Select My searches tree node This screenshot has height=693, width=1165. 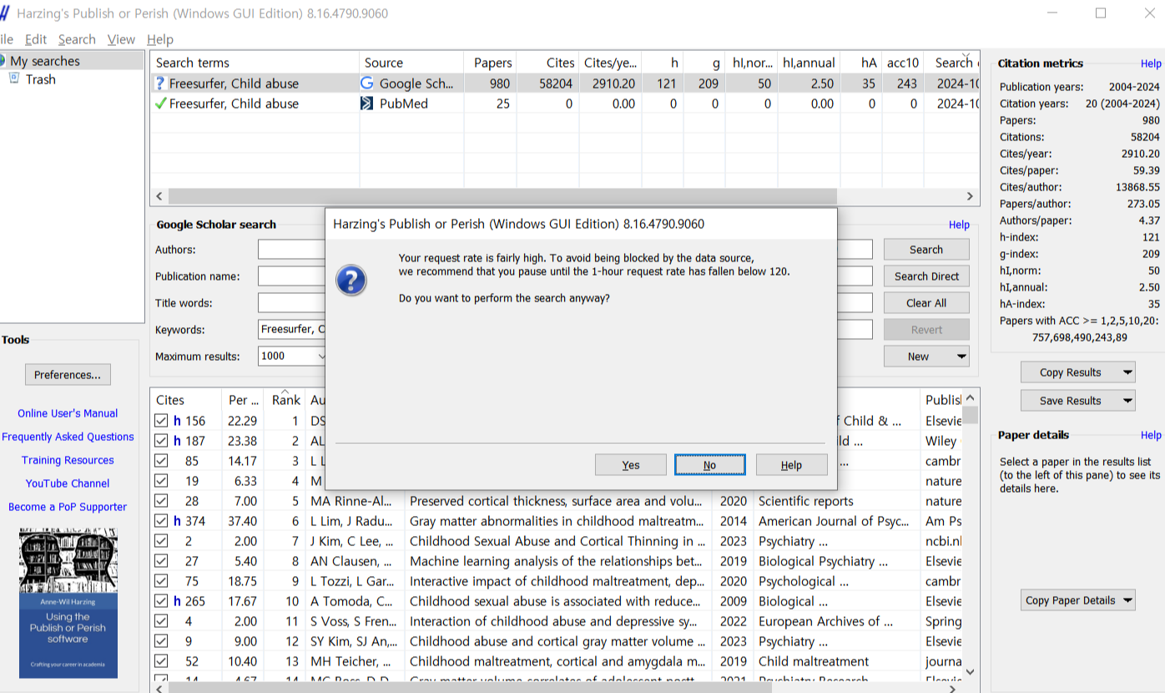[45, 61]
